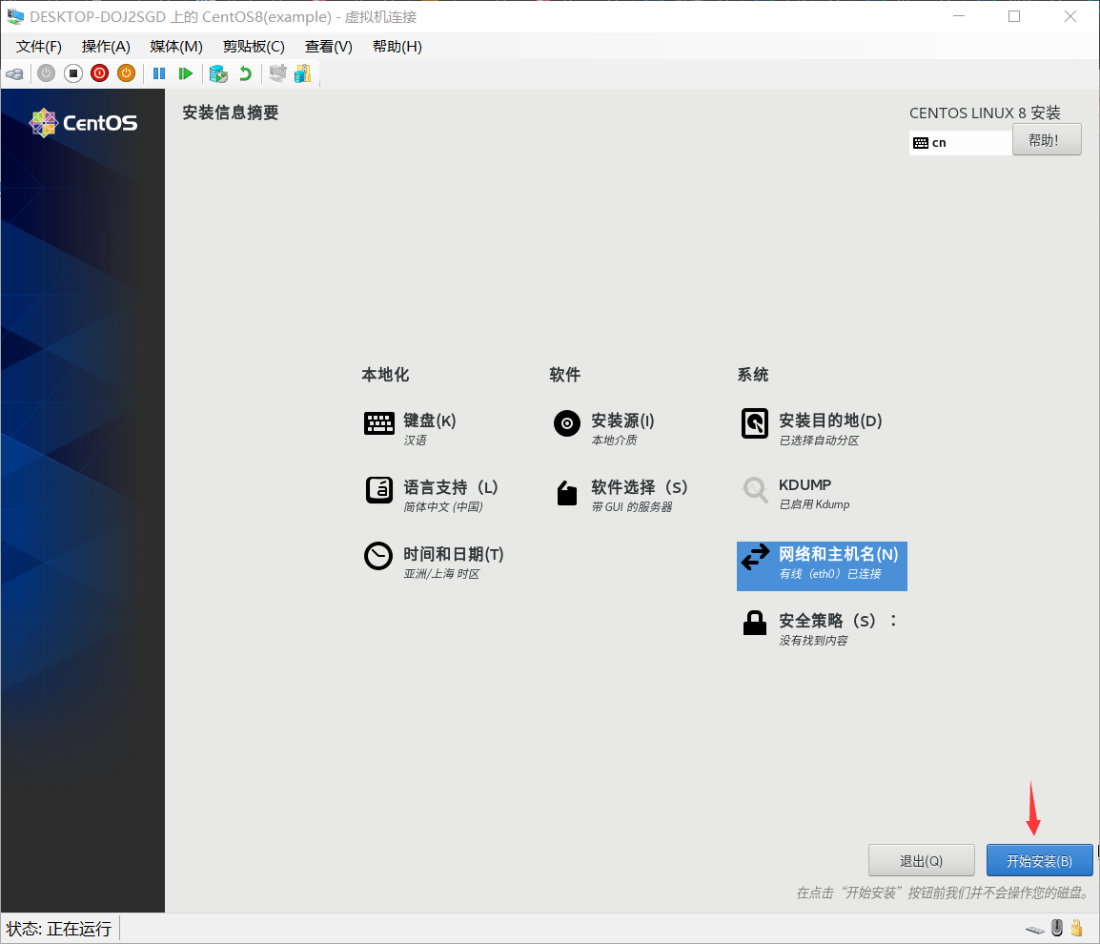This screenshot has height=944, width=1100.
Task: Click the keyboard status icon in status bar
Action: click(x=1035, y=930)
